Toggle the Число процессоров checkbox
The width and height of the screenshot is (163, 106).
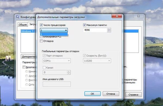tap(41, 25)
